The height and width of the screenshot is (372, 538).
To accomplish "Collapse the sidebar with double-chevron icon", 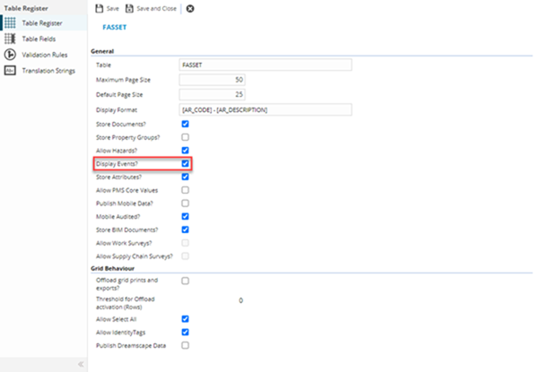I will coord(80,364).
